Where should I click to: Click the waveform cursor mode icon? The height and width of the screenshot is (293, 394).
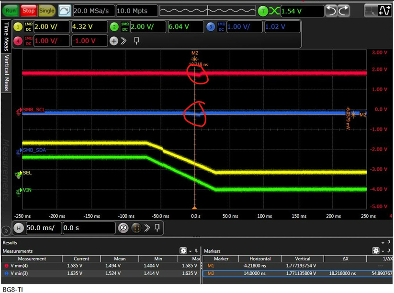tap(384, 11)
